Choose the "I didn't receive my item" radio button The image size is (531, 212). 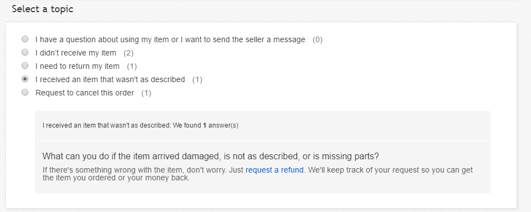(25, 52)
